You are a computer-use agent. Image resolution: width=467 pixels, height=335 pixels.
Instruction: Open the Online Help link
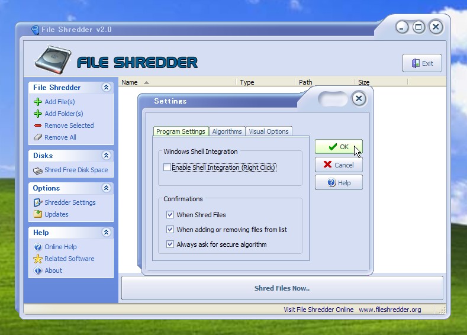point(60,247)
